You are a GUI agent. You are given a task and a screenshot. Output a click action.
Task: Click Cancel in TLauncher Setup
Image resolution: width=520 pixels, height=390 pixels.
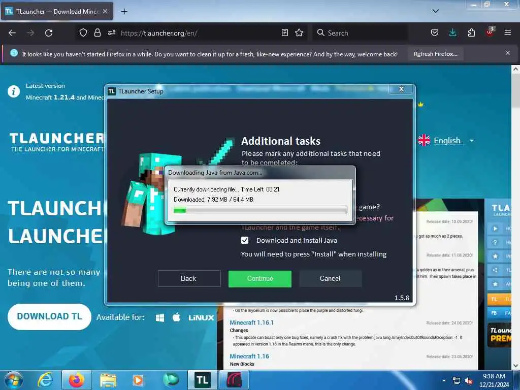pos(330,279)
